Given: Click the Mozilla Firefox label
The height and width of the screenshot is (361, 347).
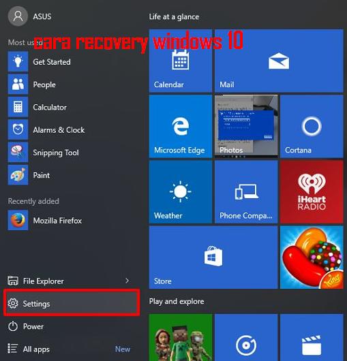Looking at the screenshot, I should tap(57, 221).
